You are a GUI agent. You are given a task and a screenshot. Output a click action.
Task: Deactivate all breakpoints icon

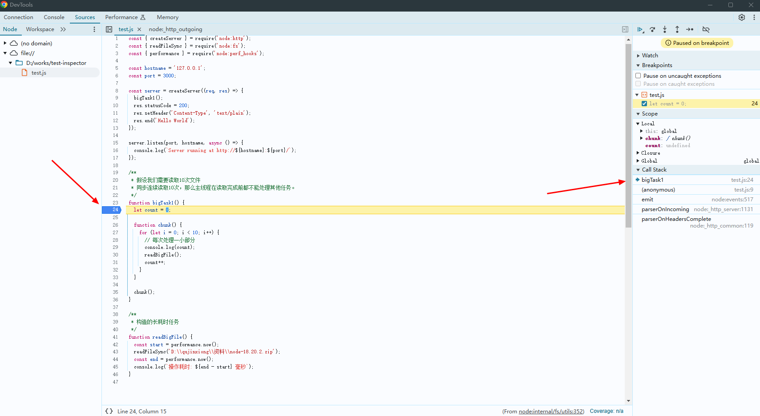pyautogui.click(x=706, y=29)
